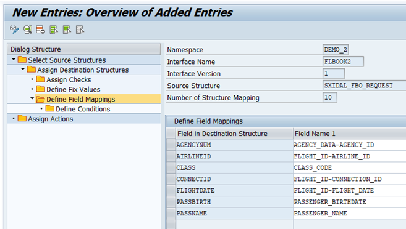Open Define Conditions tree entry
The height and width of the screenshot is (229, 406).
(x=83, y=109)
